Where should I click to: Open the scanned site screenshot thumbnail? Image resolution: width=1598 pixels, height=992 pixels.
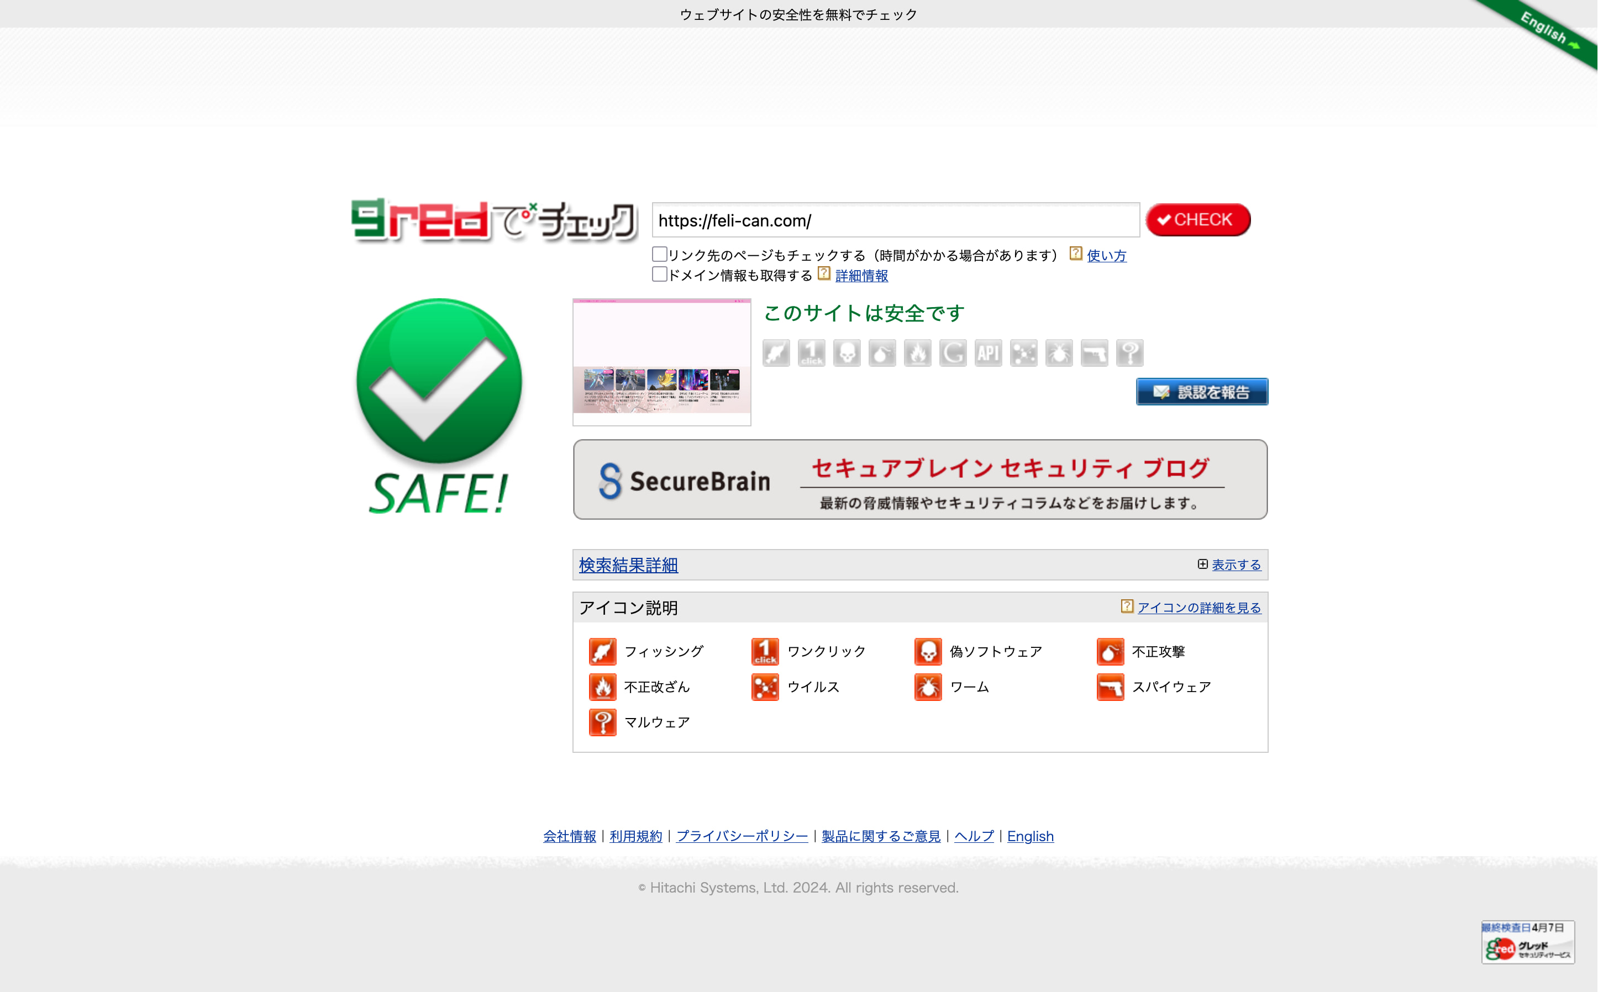pos(661,362)
